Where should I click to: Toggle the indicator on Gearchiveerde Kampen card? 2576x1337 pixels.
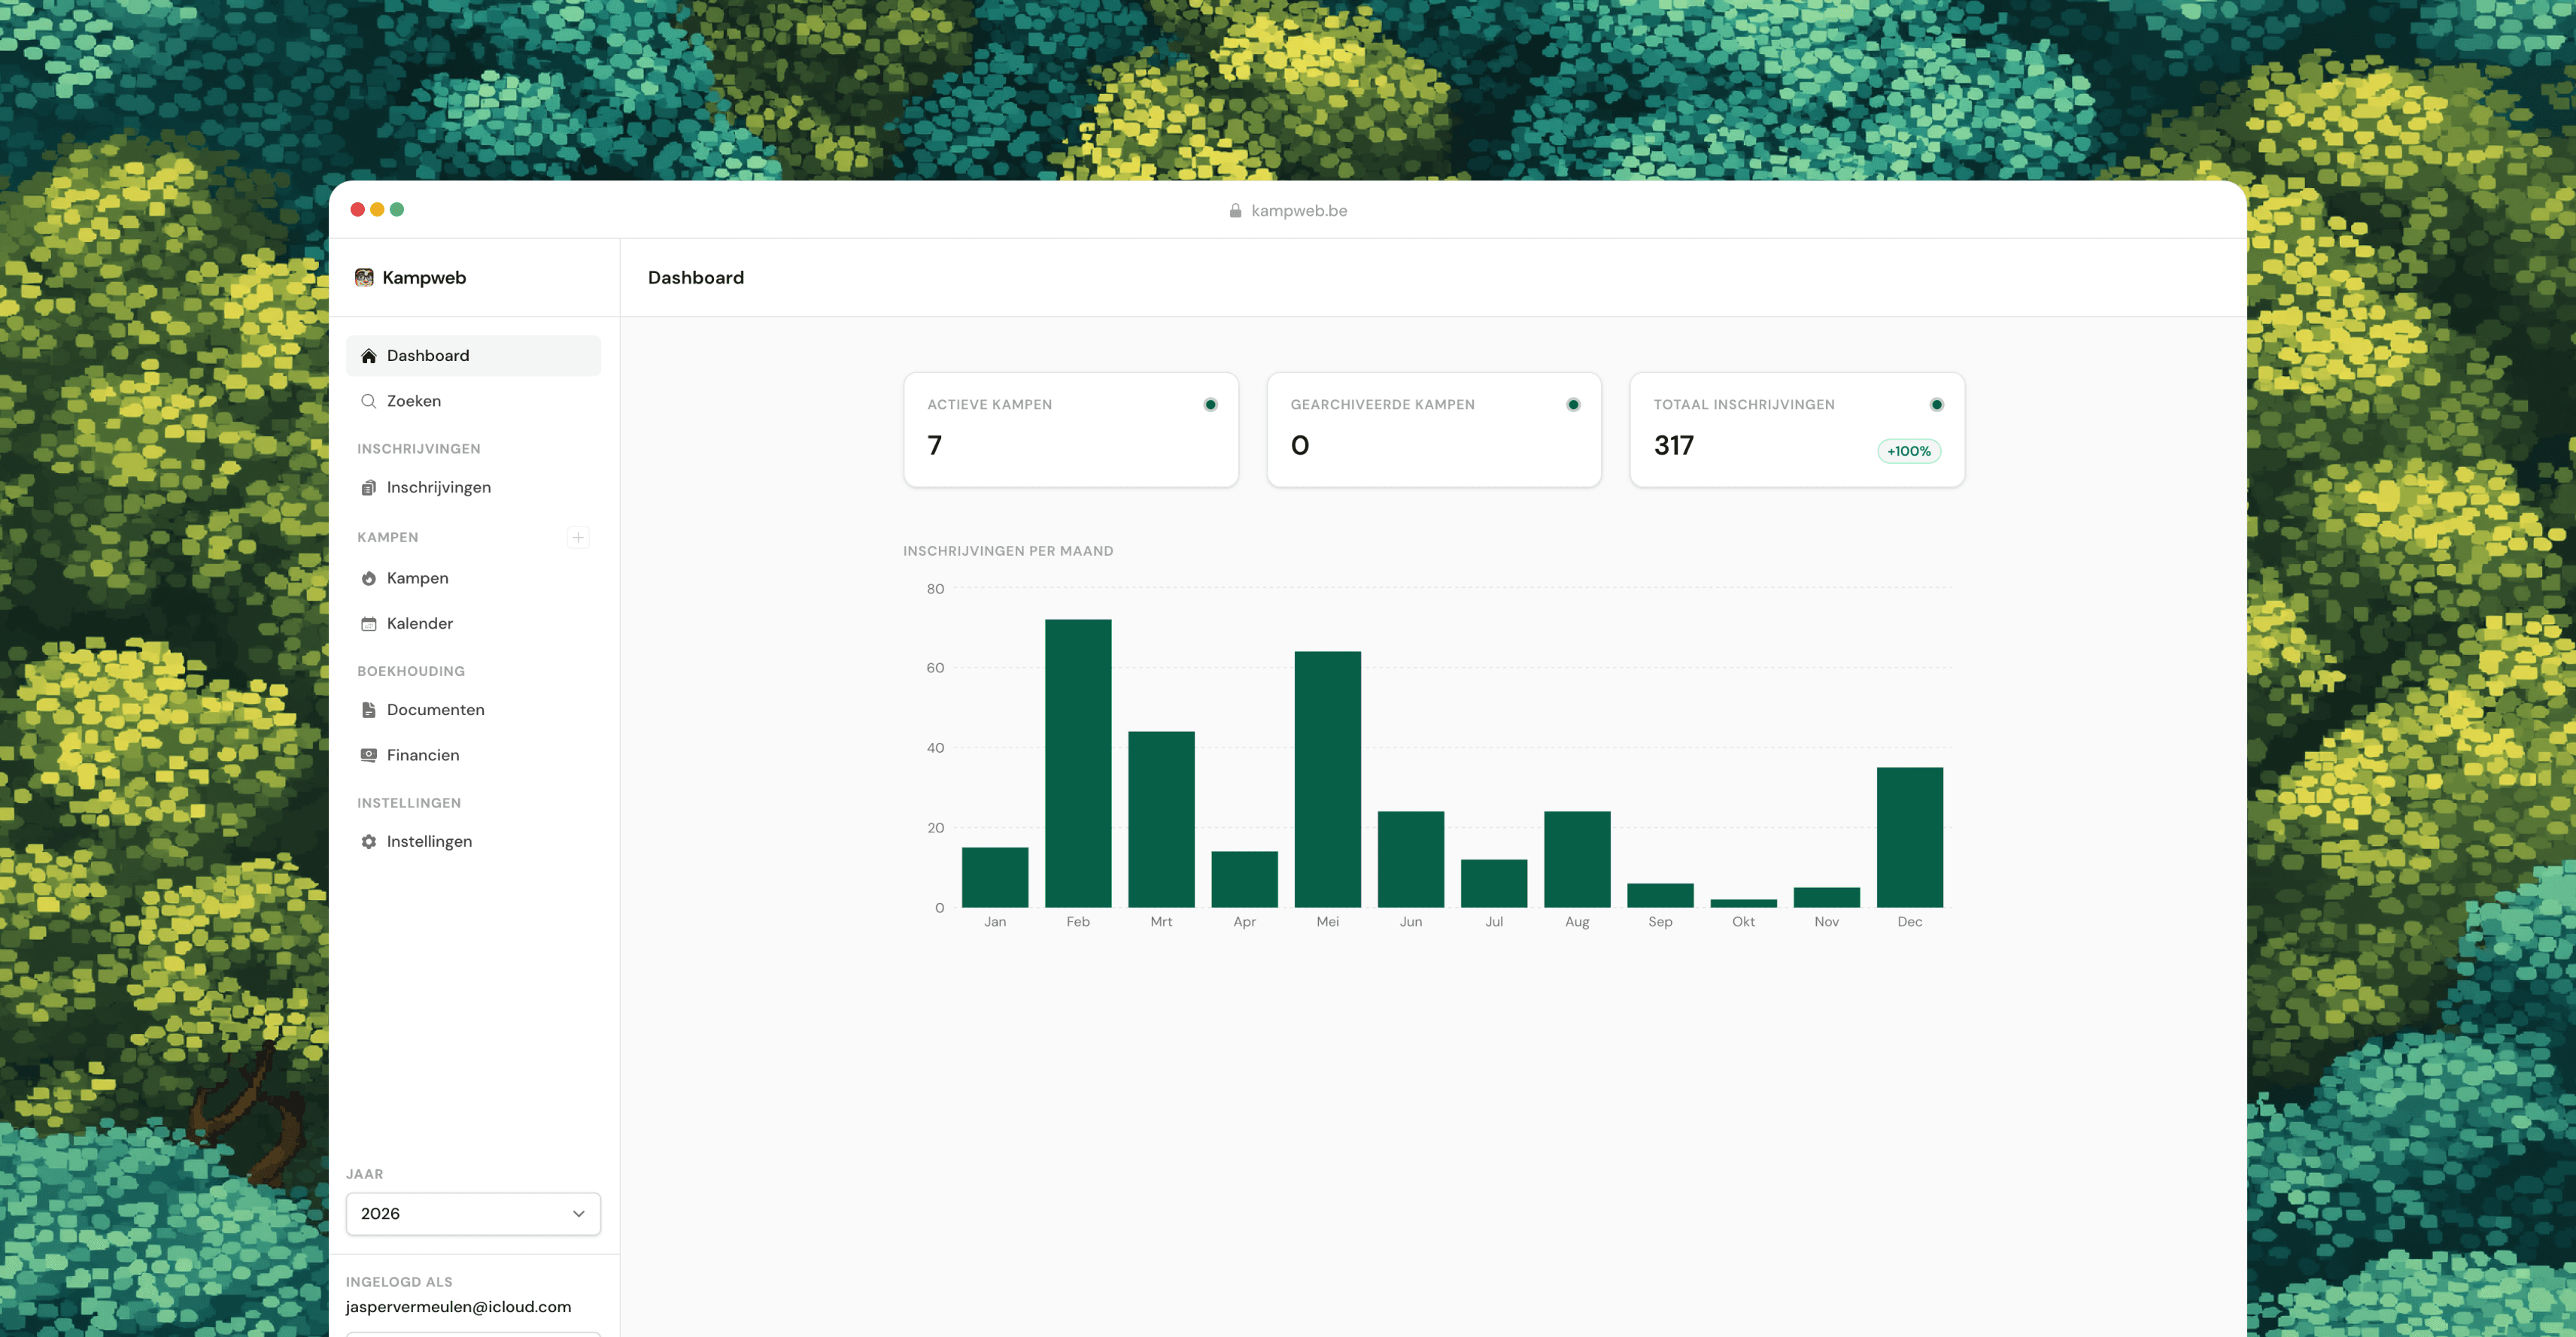click(x=1573, y=405)
